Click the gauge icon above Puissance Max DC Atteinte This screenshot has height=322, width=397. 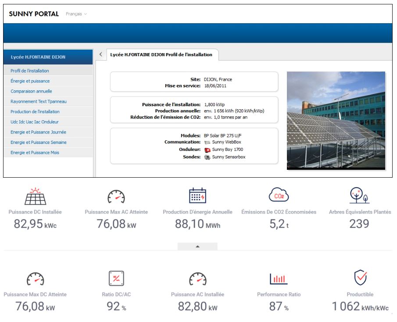click(x=35, y=279)
